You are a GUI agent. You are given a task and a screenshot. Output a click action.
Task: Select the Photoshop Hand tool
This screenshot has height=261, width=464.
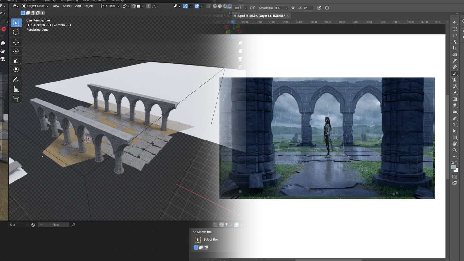pyautogui.click(x=455, y=144)
